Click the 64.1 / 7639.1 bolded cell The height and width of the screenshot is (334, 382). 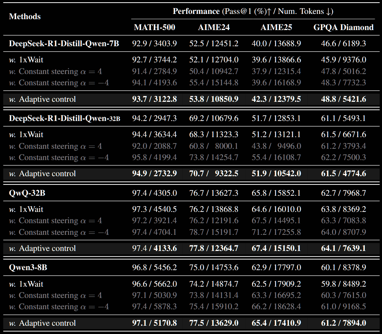[x=343, y=248]
